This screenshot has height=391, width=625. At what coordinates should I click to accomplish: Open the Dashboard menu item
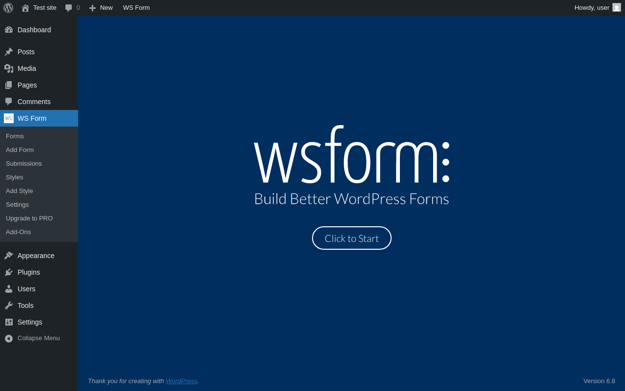[39, 30]
